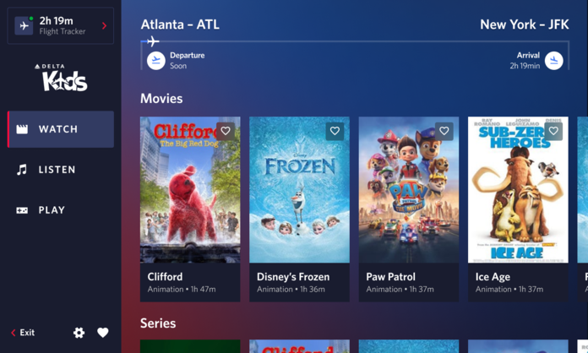Go back using the Exit chevron
Screen dimensions: 588x353
coord(14,333)
